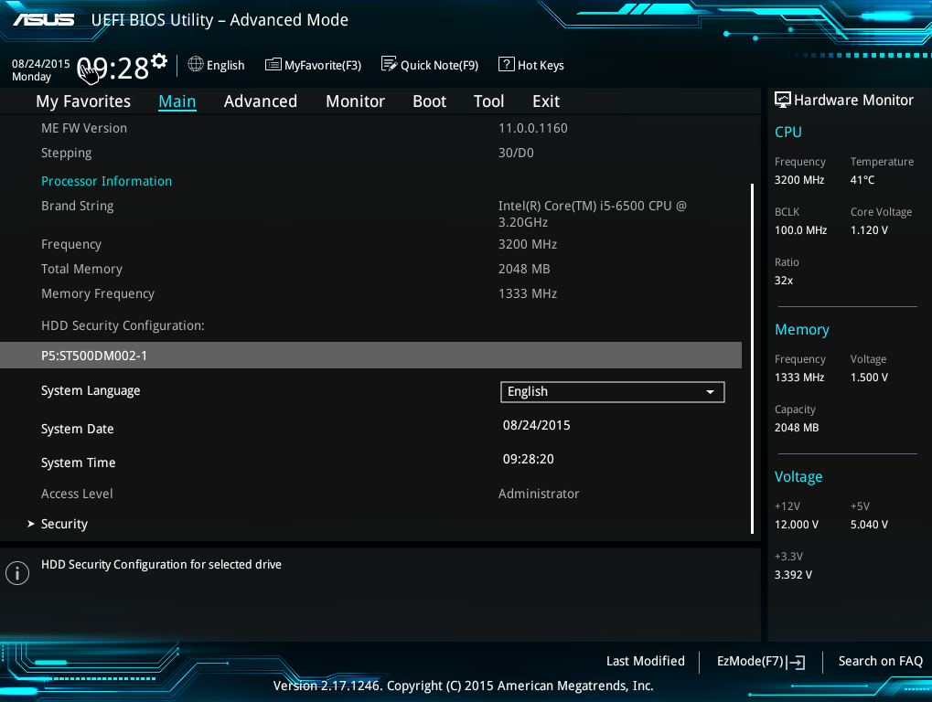
Task: Click the main panel vertical scrollbar
Action: pyautogui.click(x=753, y=358)
